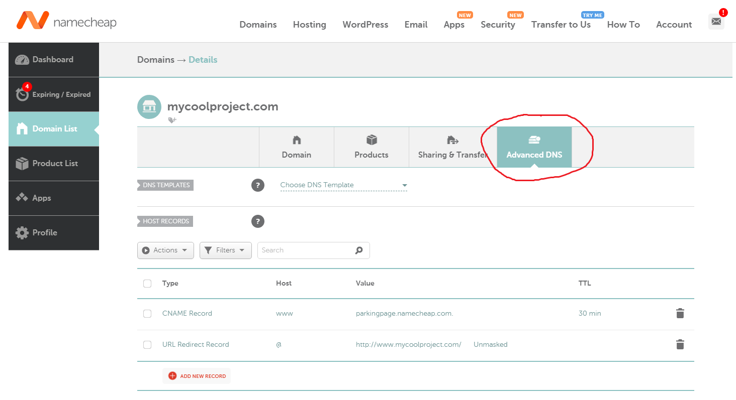Screen dimensions: 736x400
Task: Click the Dashboard gauge icon in sidebar
Action: pyautogui.click(x=22, y=60)
